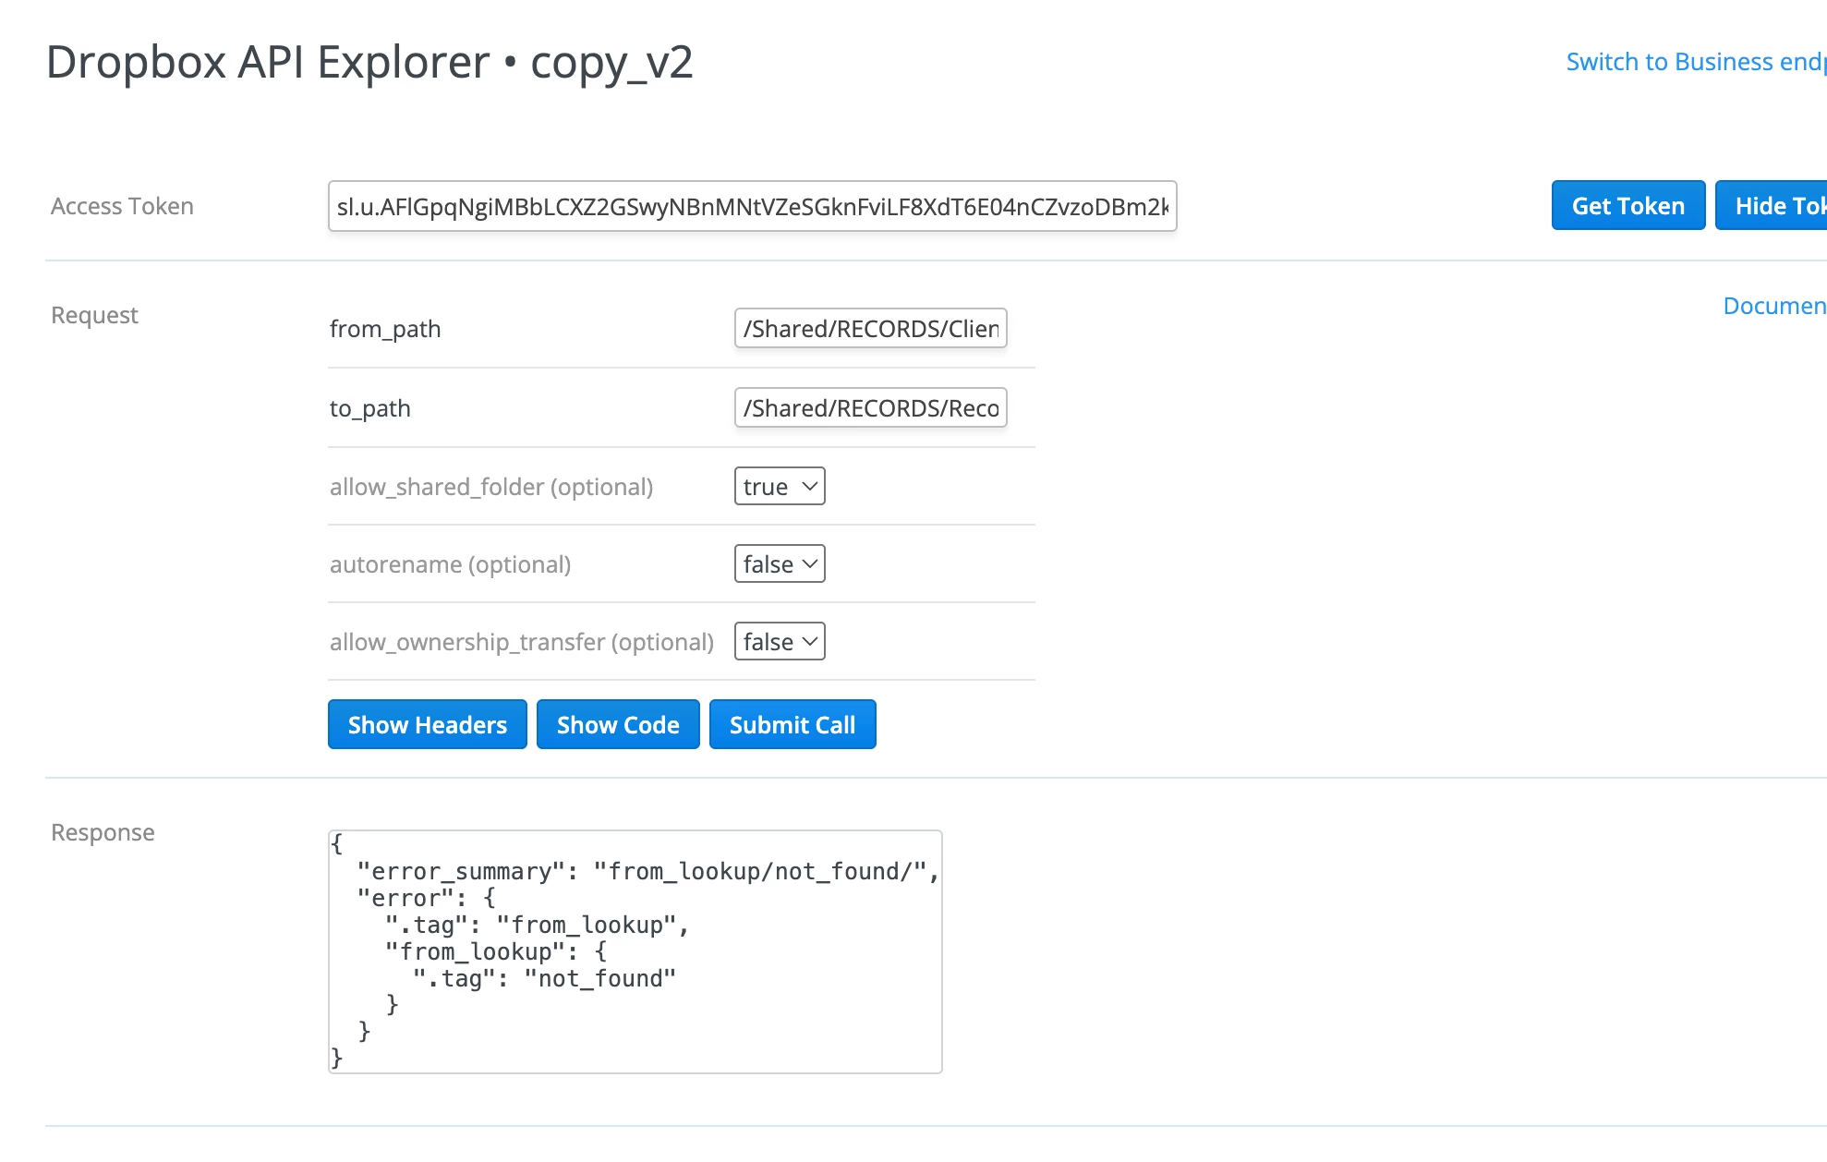Open the allow_shared_folder dropdown
This screenshot has width=1827, height=1162.
coord(780,487)
